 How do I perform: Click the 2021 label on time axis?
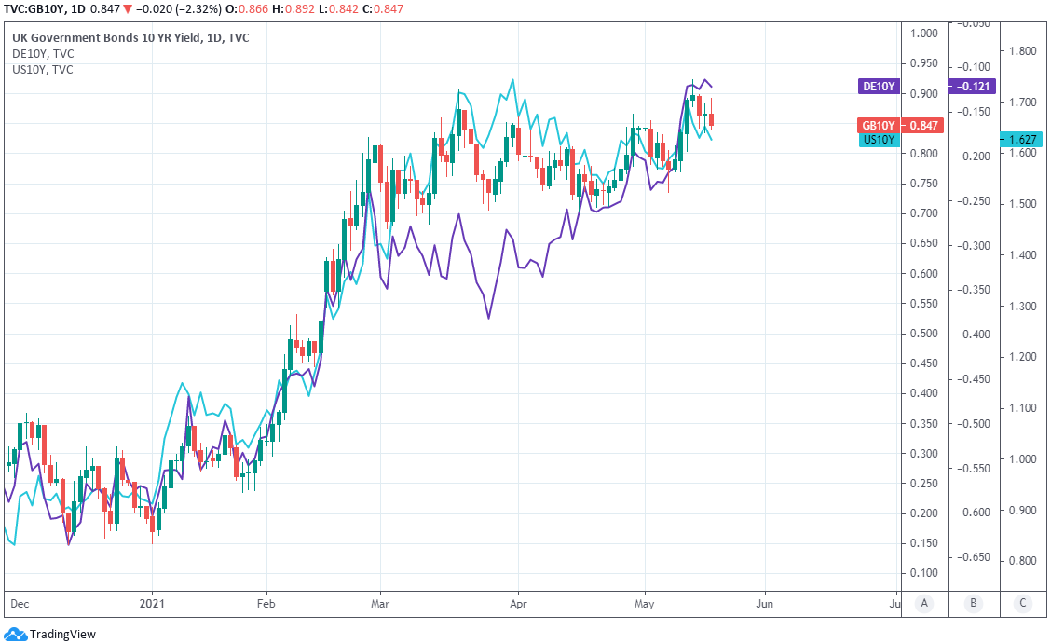coord(151,603)
